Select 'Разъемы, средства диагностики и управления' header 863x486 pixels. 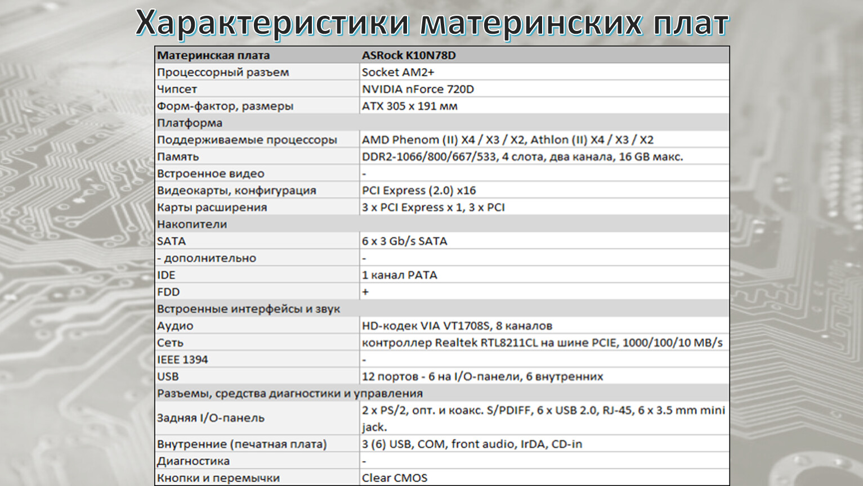tap(290, 393)
